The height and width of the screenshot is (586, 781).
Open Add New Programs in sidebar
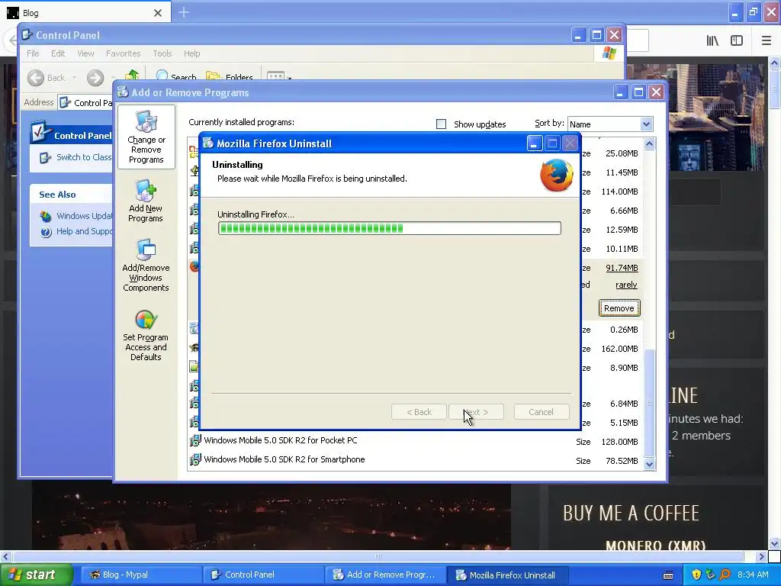(146, 201)
